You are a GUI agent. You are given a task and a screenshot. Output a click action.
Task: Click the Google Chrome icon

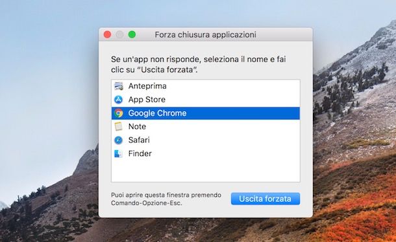(118, 113)
